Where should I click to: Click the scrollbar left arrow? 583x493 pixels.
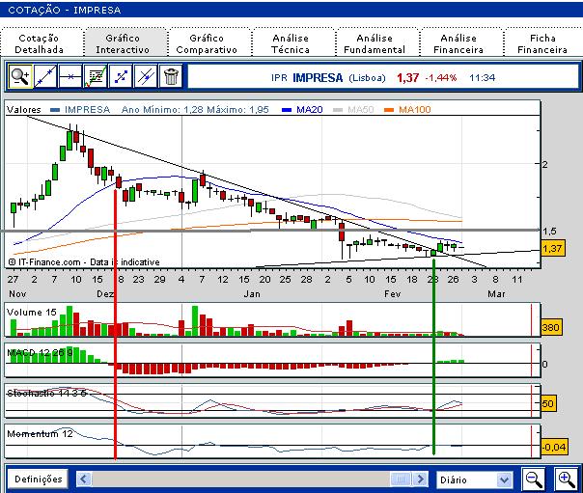[x=83, y=479]
